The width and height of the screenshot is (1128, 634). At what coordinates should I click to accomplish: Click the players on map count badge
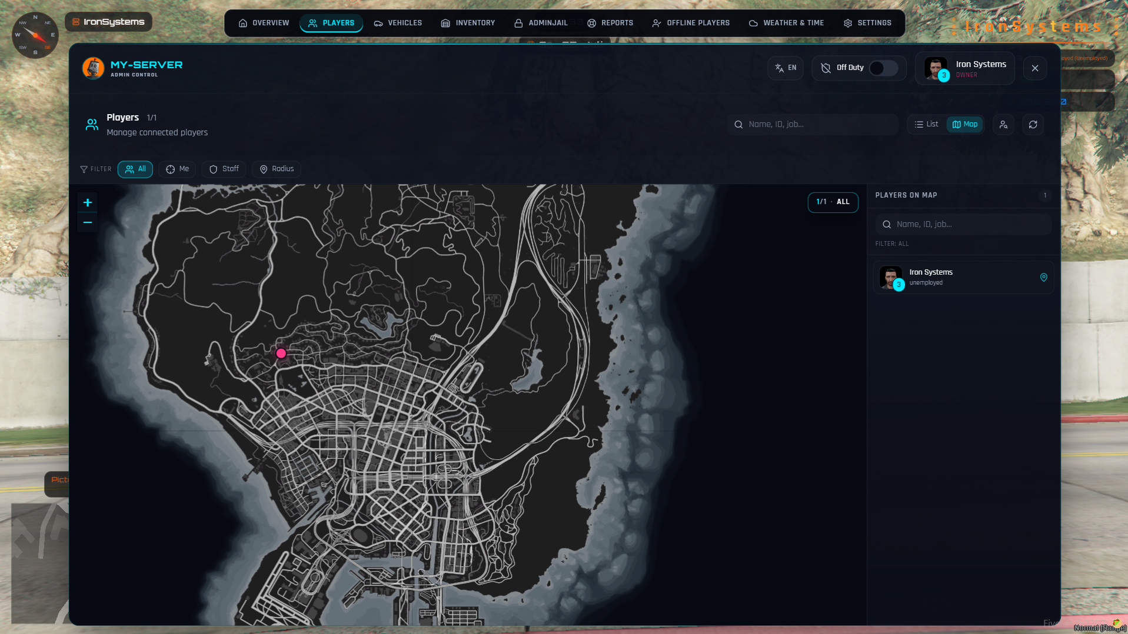(x=1045, y=196)
